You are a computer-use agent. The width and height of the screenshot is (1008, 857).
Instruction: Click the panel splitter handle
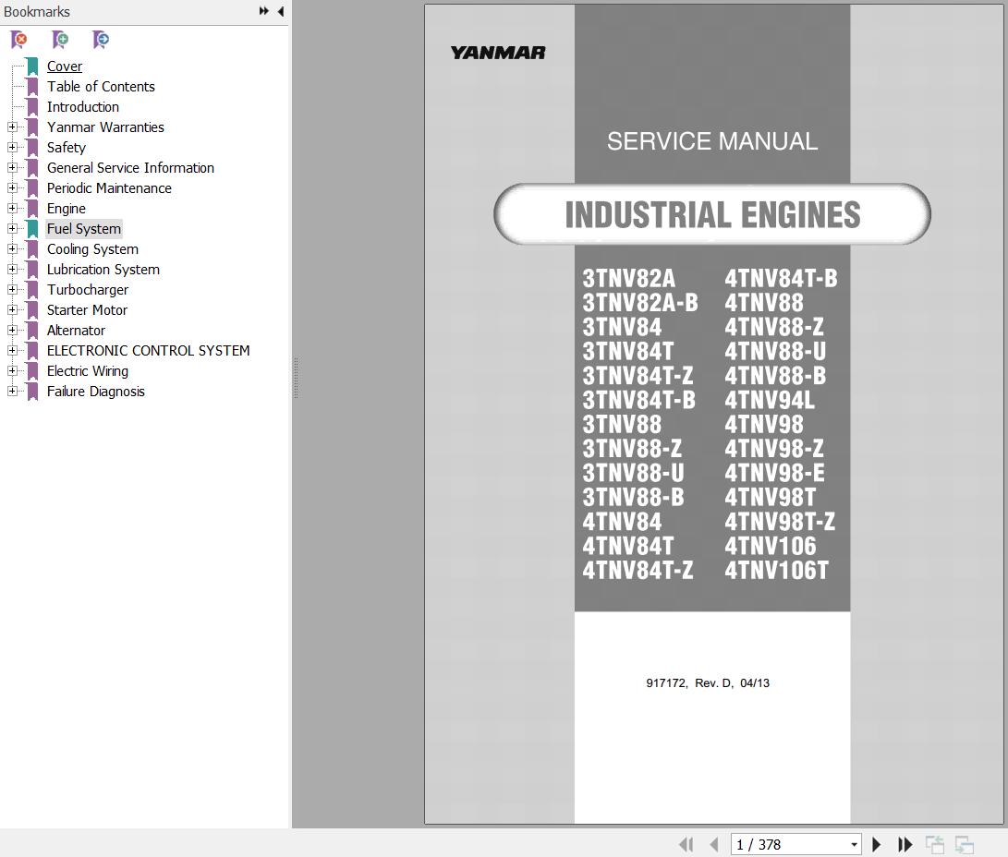click(296, 379)
